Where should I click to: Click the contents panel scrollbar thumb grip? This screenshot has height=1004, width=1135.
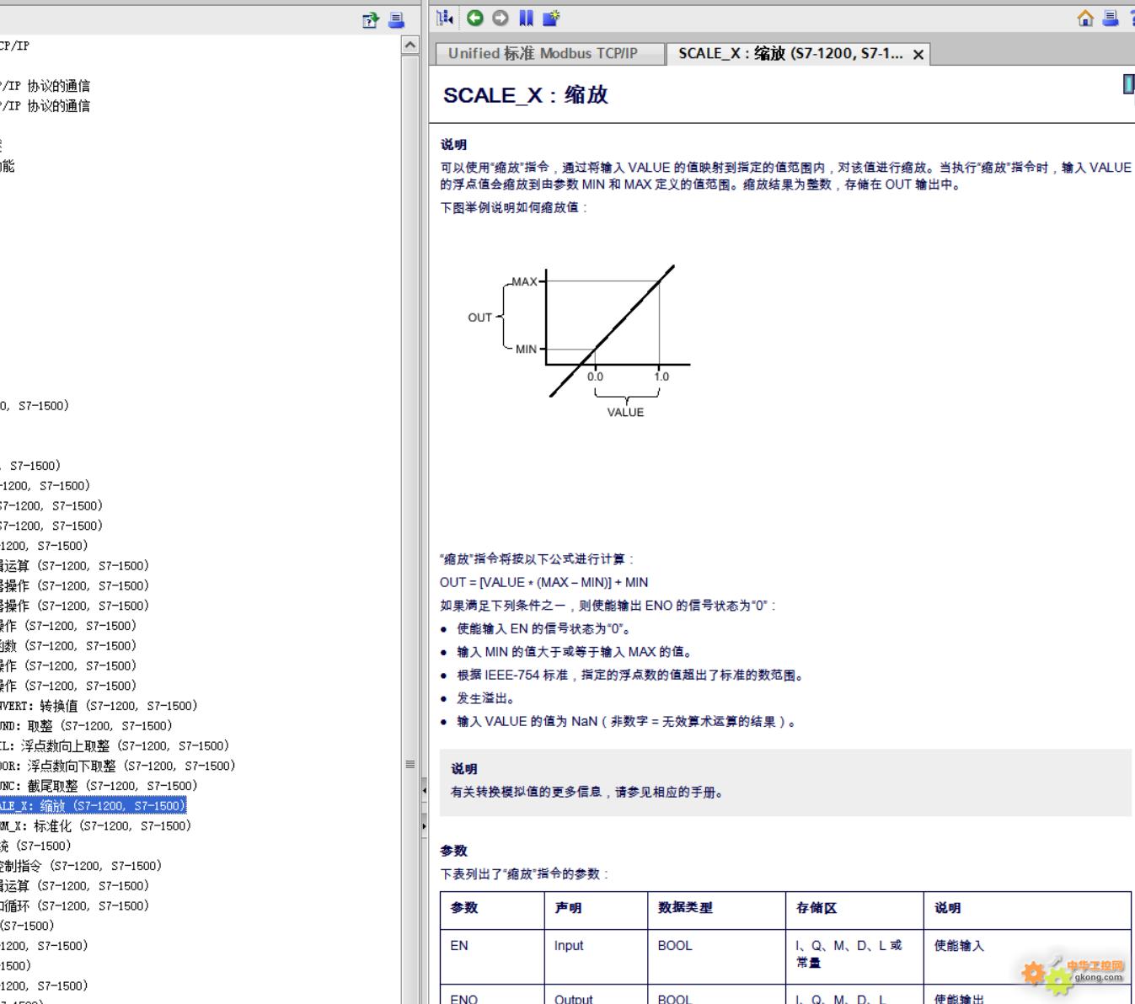[410, 765]
